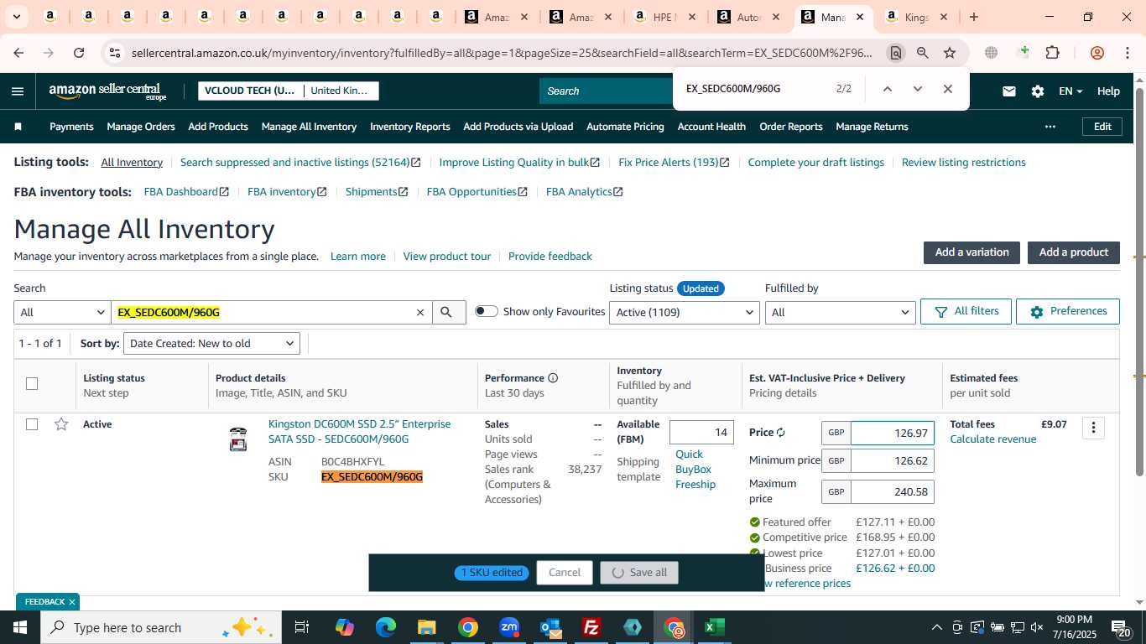Open the Sort by date dropdown

pos(211,344)
